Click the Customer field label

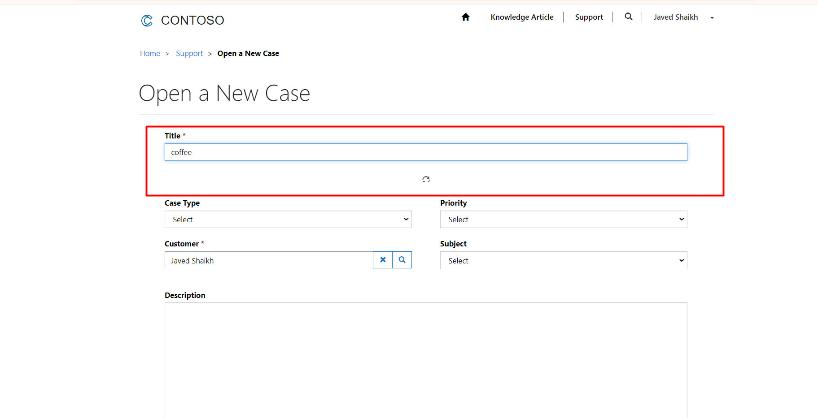(x=182, y=244)
